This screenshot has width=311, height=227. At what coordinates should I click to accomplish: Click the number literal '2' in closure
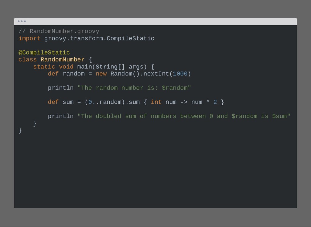[x=215, y=102]
